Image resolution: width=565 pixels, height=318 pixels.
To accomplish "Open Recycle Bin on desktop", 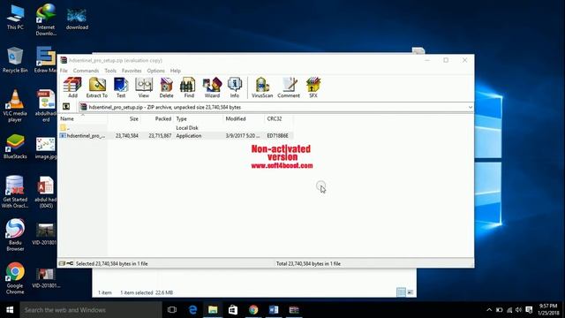I will [15, 60].
